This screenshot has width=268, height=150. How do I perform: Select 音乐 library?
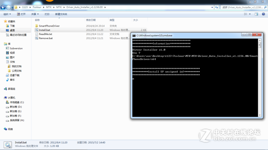coord(12,80)
